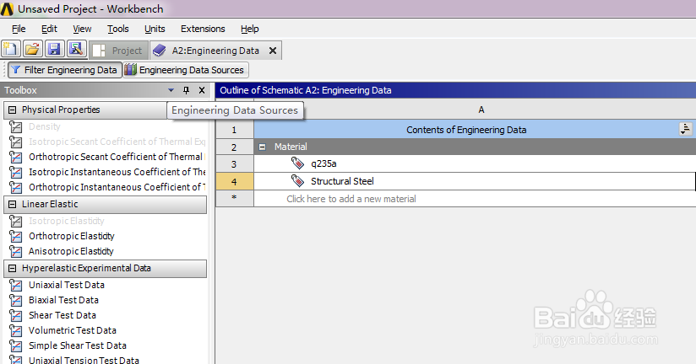Open project with the folder icon

tap(32, 49)
